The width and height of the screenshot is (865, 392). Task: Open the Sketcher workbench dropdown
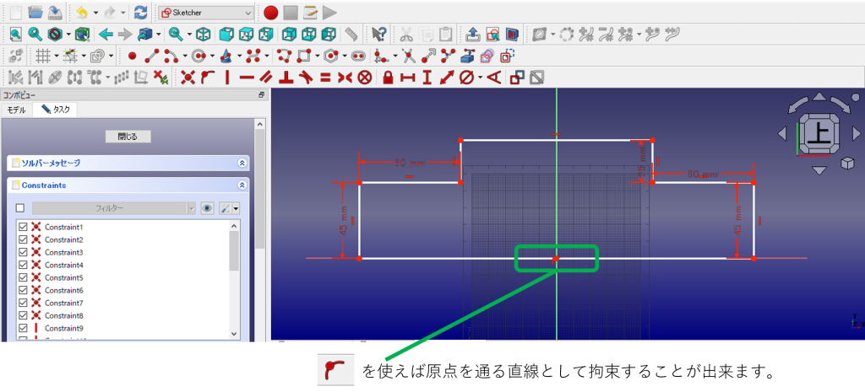point(206,13)
